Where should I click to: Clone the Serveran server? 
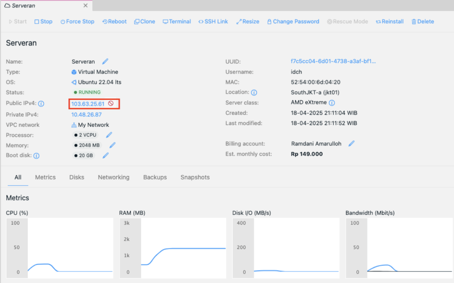click(144, 21)
